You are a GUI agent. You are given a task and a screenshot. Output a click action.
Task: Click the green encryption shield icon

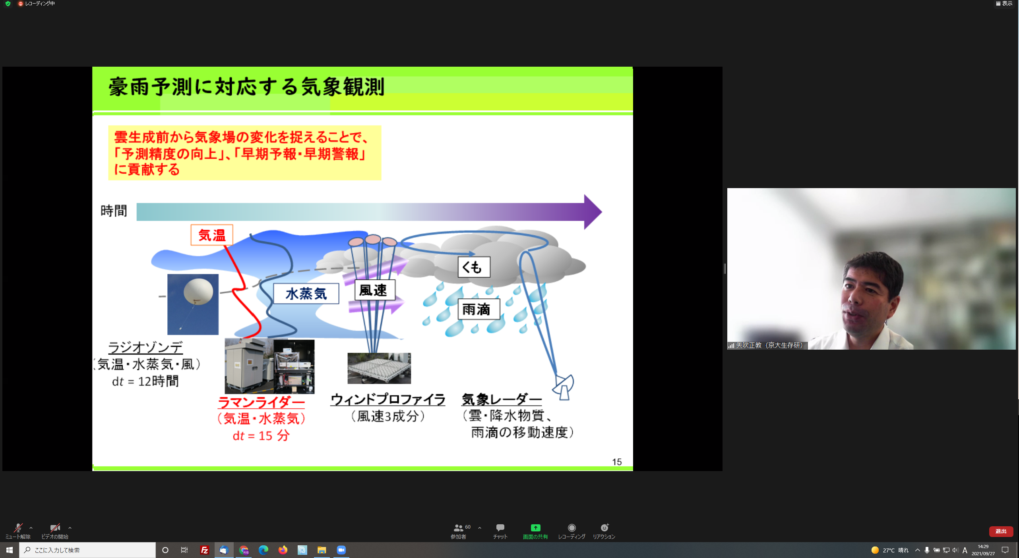tap(8, 4)
